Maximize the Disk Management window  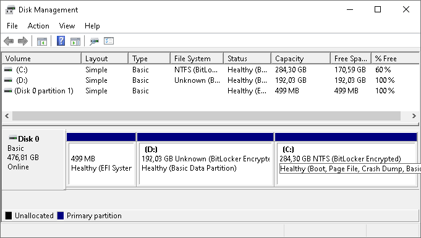pyautogui.click(x=378, y=9)
